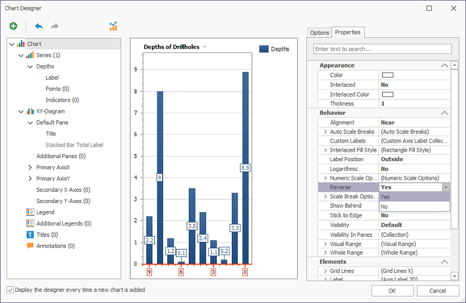Click the Cancel button
Image resolution: width=466 pixels, height=303 pixels.
(x=437, y=290)
